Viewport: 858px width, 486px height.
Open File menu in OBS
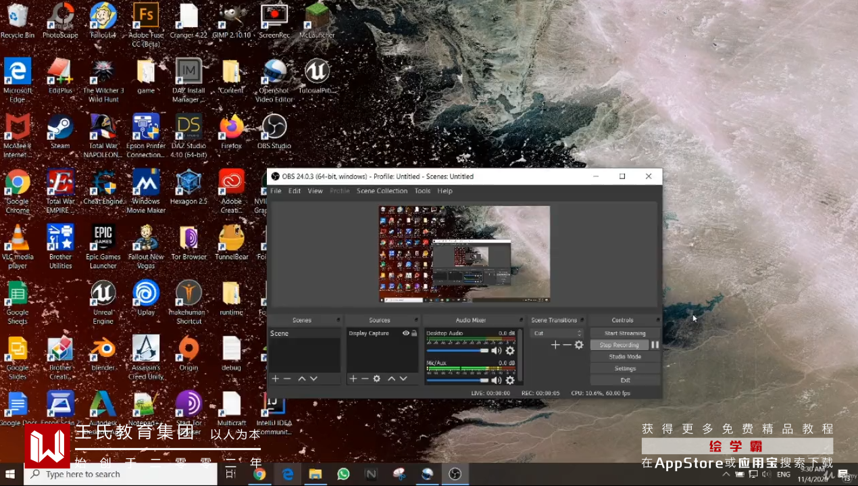[x=276, y=191]
